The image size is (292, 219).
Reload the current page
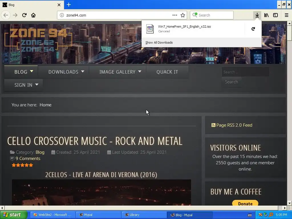coord(24,15)
